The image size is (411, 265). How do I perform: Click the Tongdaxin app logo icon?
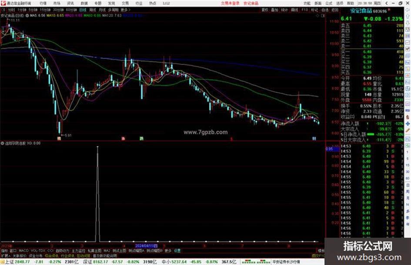pos(3,3)
